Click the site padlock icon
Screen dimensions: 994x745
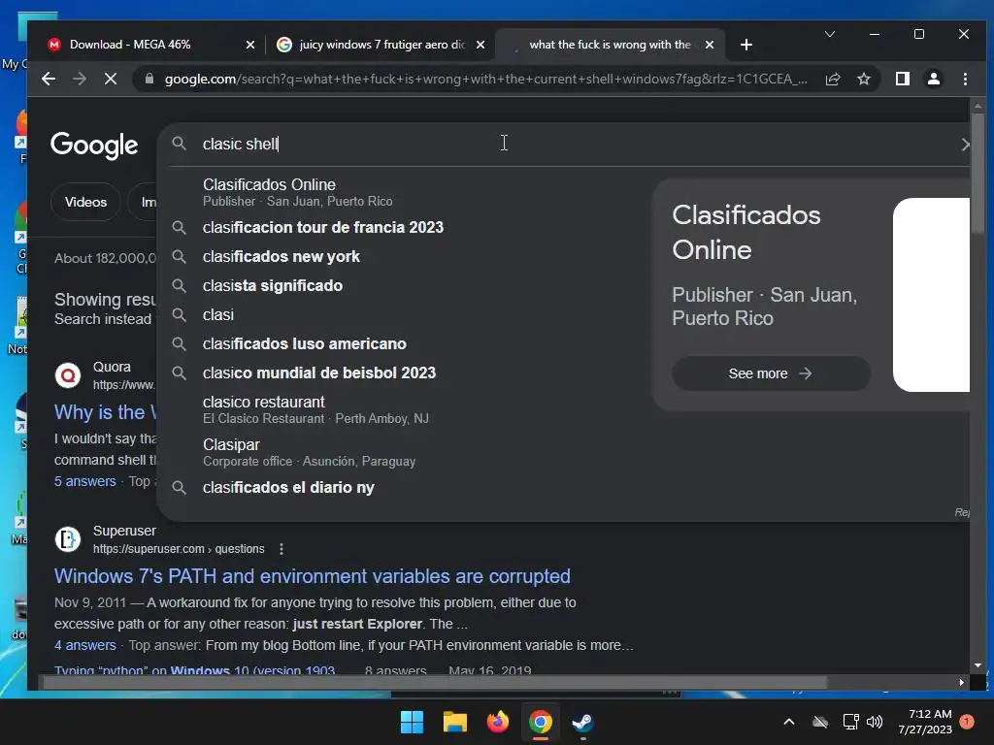(x=149, y=79)
